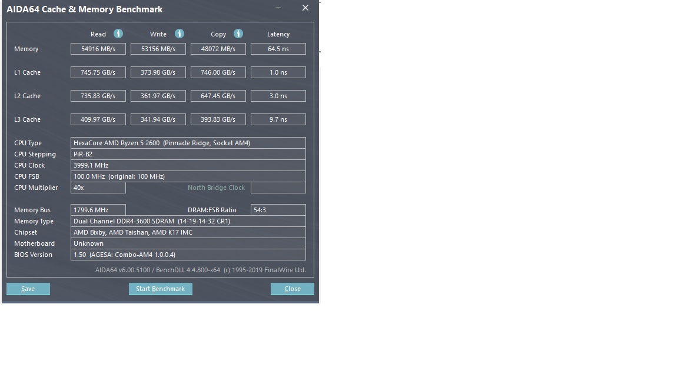Select the Memory latency value 64.5 ns
Viewport: 678px width, 381px height.
pos(278,49)
